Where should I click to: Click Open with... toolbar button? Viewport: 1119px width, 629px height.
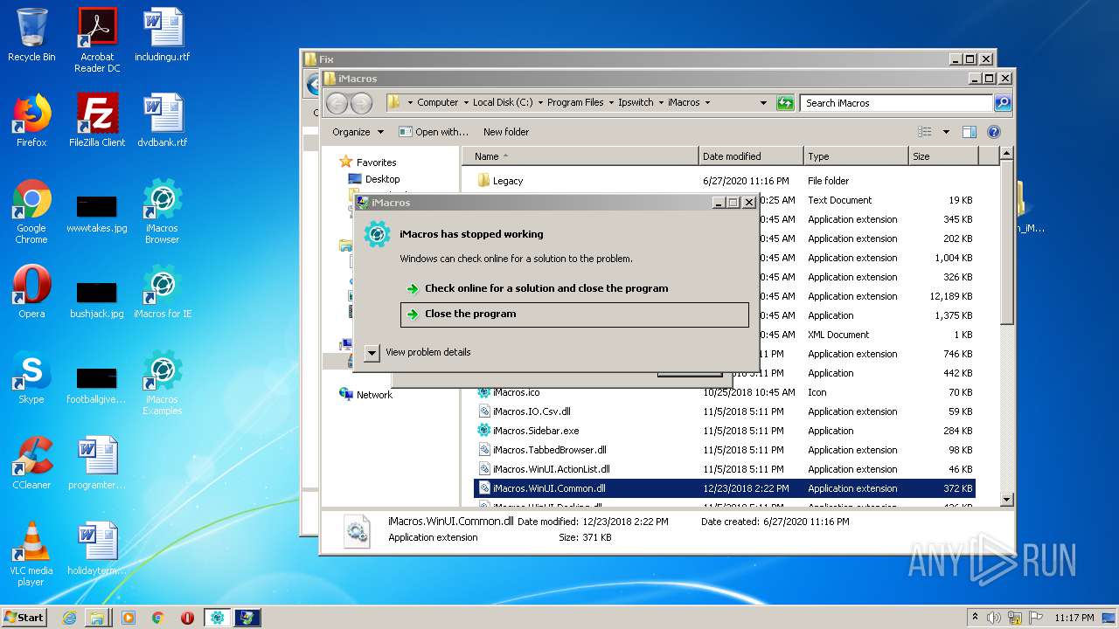[x=434, y=132]
